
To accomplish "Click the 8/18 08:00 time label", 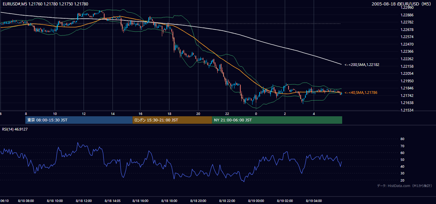I will click(x=26, y=201).
